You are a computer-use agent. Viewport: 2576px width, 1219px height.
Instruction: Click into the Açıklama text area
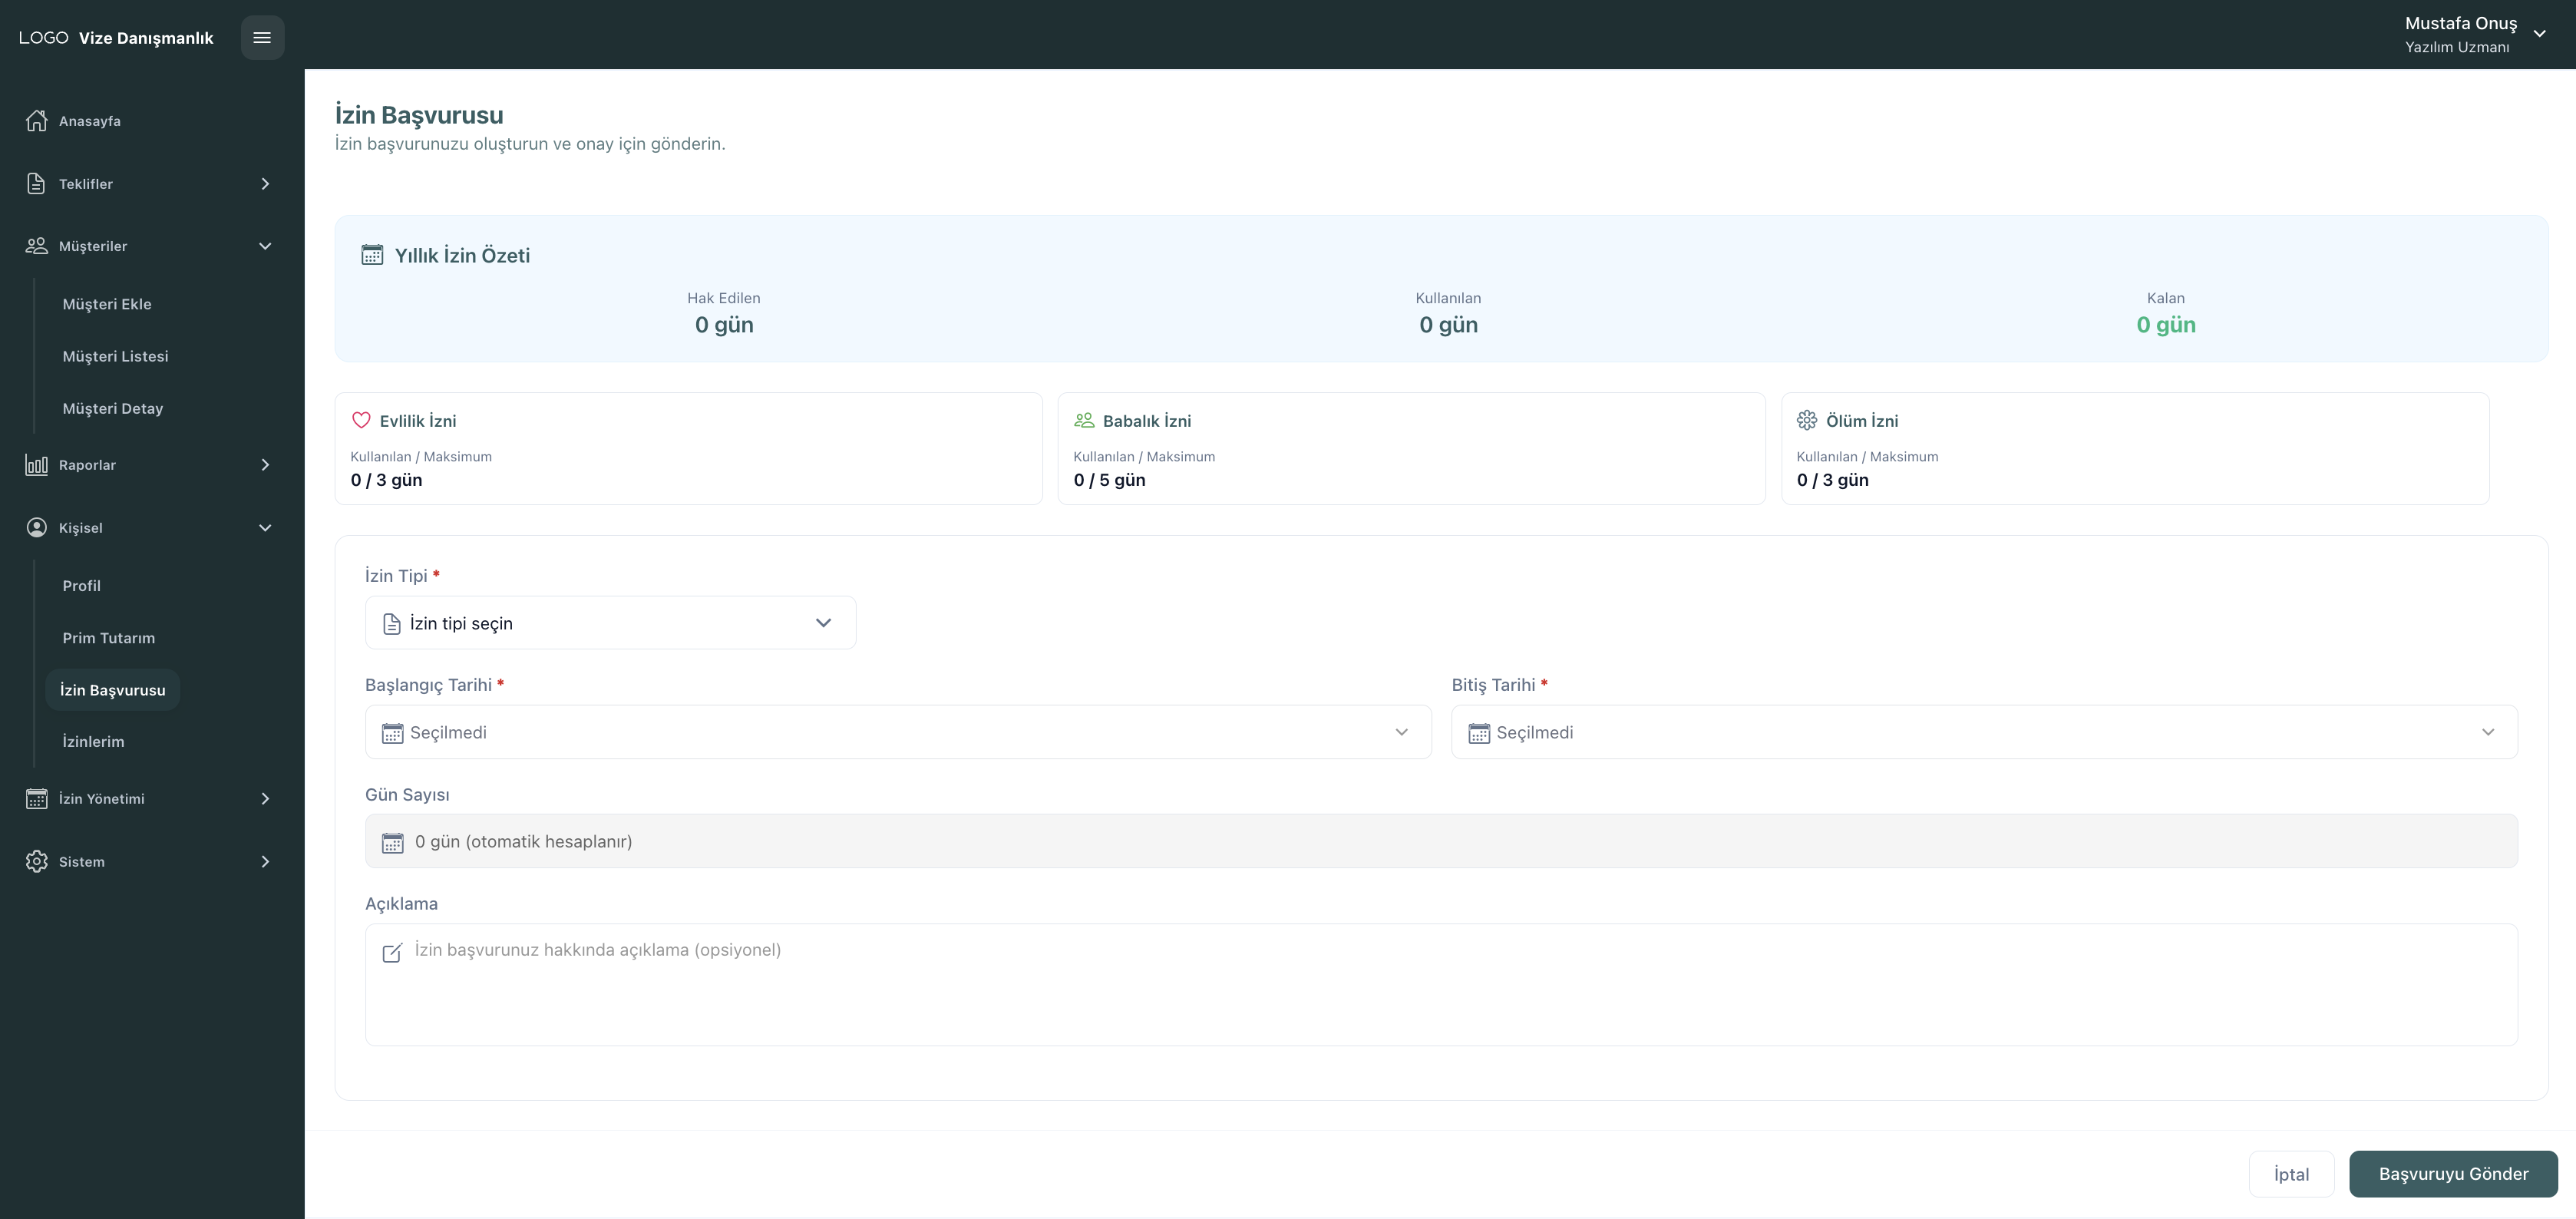click(1440, 985)
